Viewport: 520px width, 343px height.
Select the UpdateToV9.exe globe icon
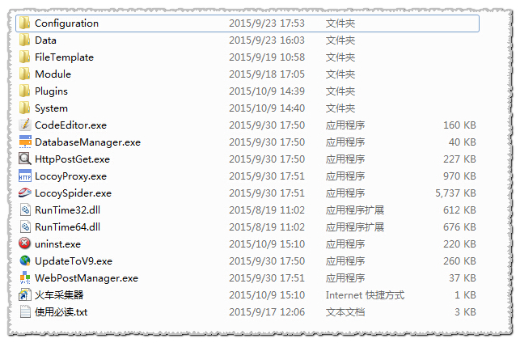(x=25, y=260)
